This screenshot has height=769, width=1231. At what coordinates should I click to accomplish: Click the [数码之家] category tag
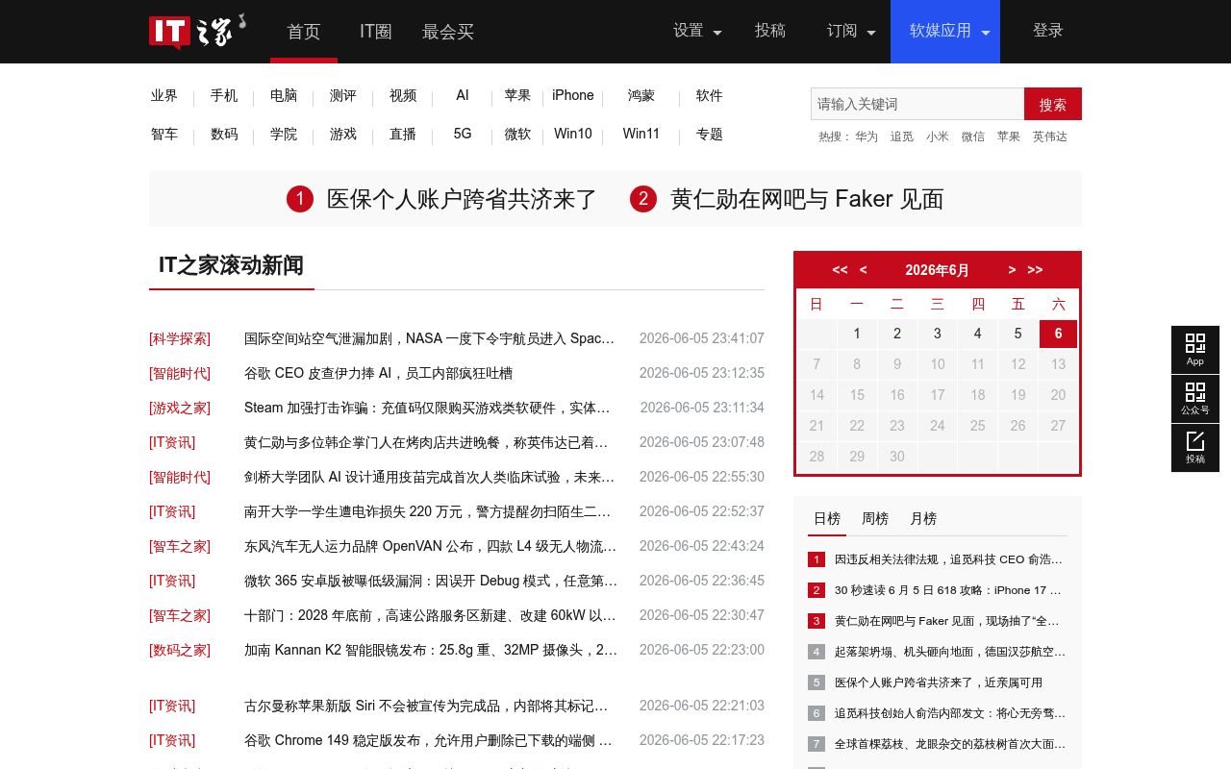coord(180,650)
